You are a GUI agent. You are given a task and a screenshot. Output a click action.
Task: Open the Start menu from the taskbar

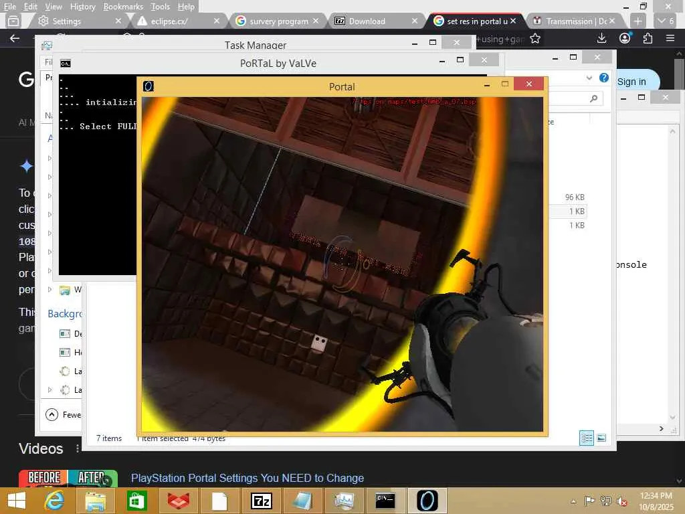pos(17,501)
